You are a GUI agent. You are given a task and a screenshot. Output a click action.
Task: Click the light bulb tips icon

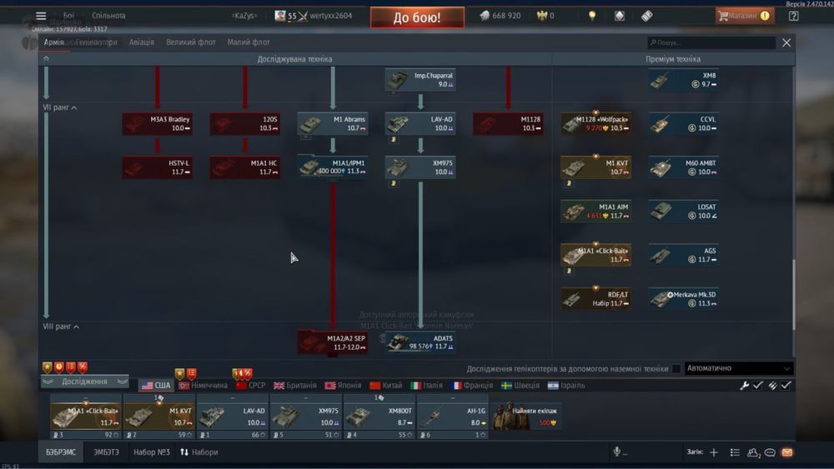(x=592, y=16)
